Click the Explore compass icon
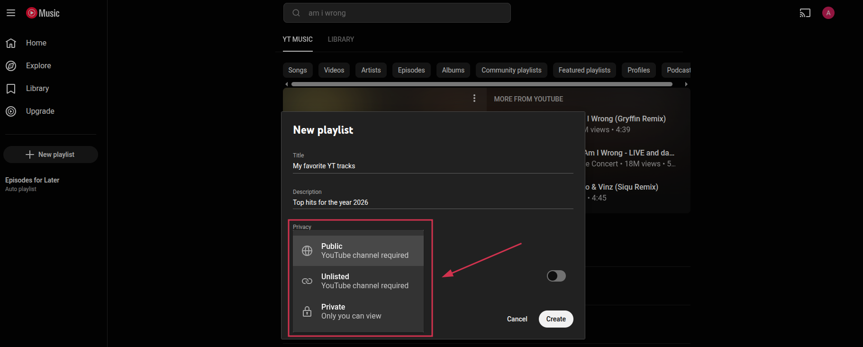Screen dimensions: 863x347 pyautogui.click(x=11, y=66)
